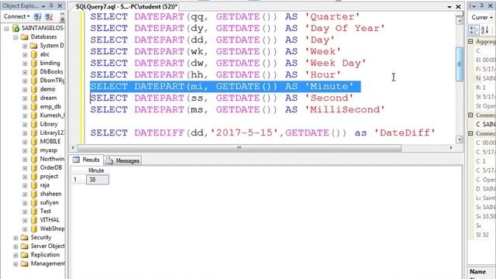Click the OrderDB database icon
The image size is (496, 279).
(34, 167)
